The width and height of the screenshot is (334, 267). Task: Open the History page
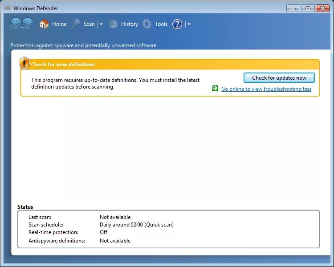point(130,24)
